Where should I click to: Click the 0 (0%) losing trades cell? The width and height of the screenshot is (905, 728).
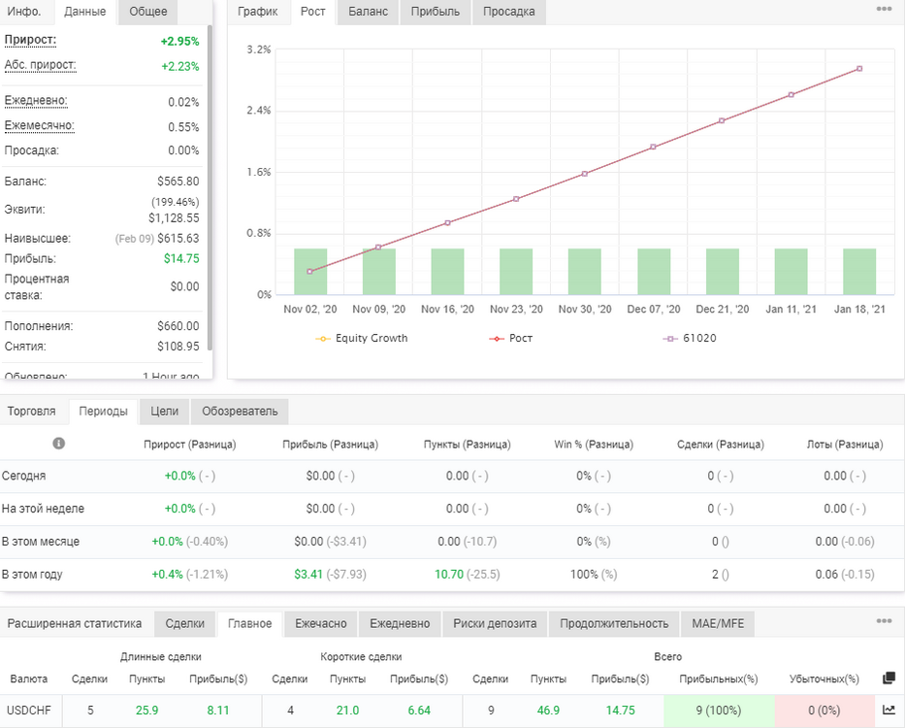[x=824, y=711]
